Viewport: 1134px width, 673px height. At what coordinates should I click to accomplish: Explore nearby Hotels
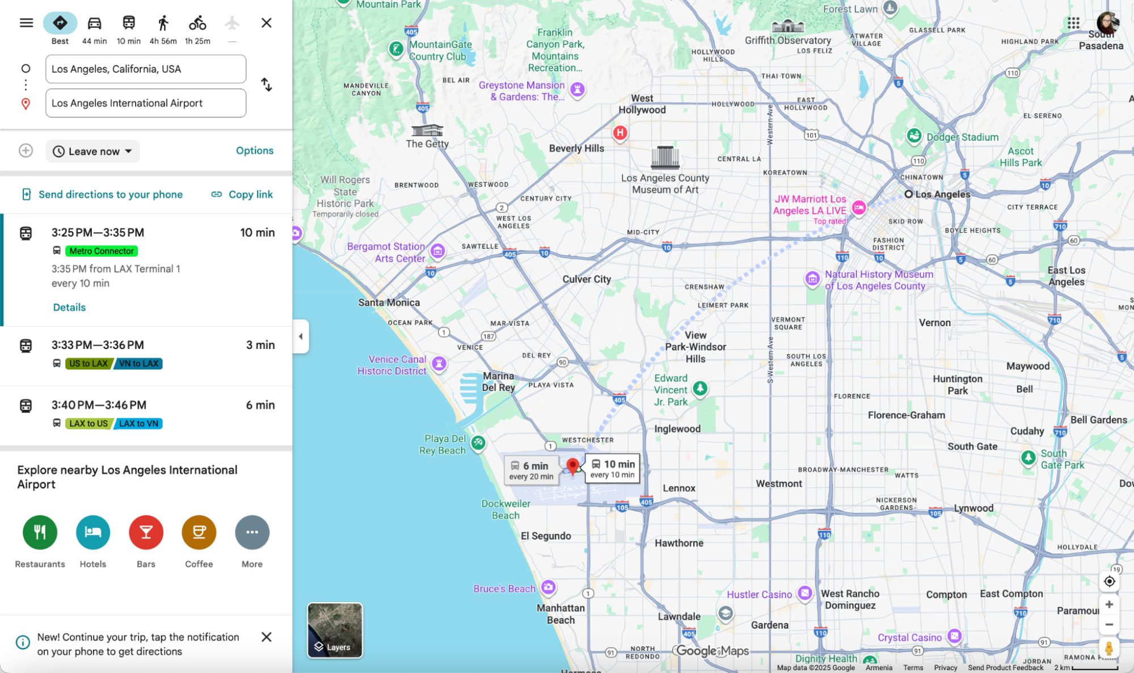[93, 541]
